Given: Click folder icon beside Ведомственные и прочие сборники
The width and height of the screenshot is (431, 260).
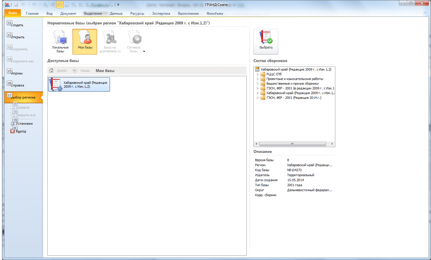Looking at the screenshot, I should [263, 84].
